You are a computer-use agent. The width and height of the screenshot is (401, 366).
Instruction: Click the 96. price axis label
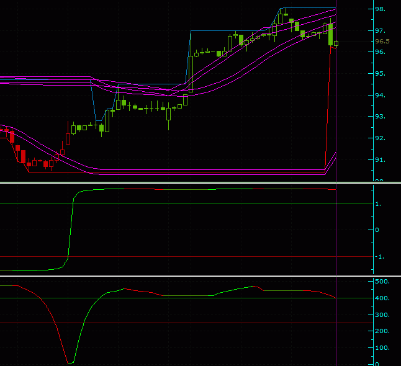coord(380,52)
